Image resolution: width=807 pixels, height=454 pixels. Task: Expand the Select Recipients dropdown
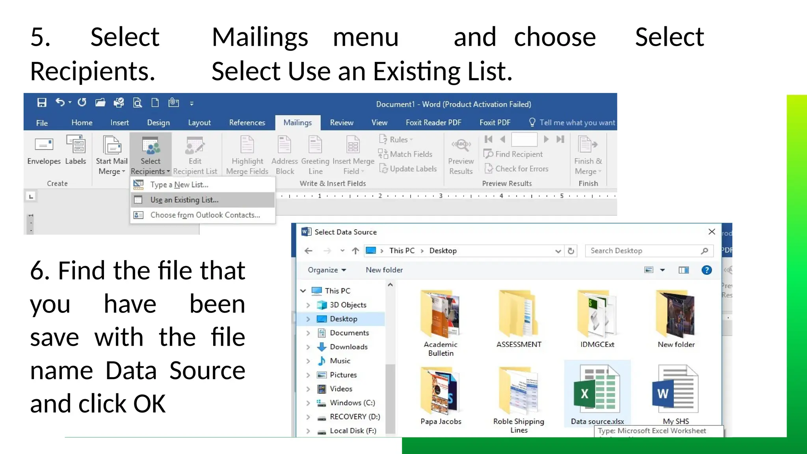[x=151, y=155]
